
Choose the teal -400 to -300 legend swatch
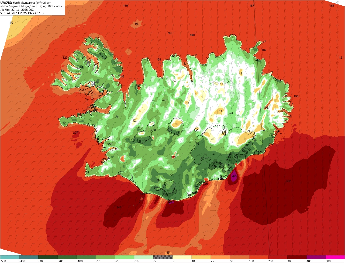click(29, 257)
